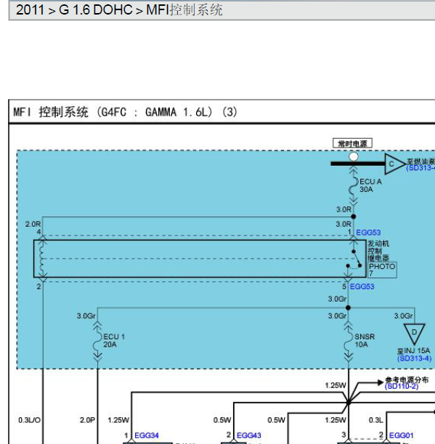Click the 至INJ 15A label
435x444 pixels.
[413, 351]
